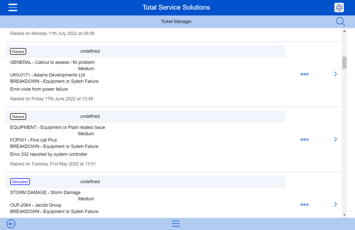Open the hamburger menu in header
This screenshot has width=355, height=230.
[13, 7]
